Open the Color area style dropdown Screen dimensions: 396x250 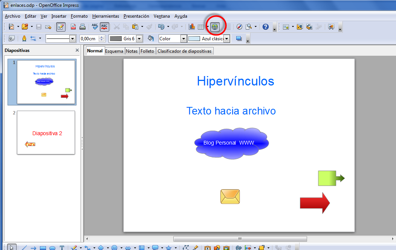pos(183,39)
